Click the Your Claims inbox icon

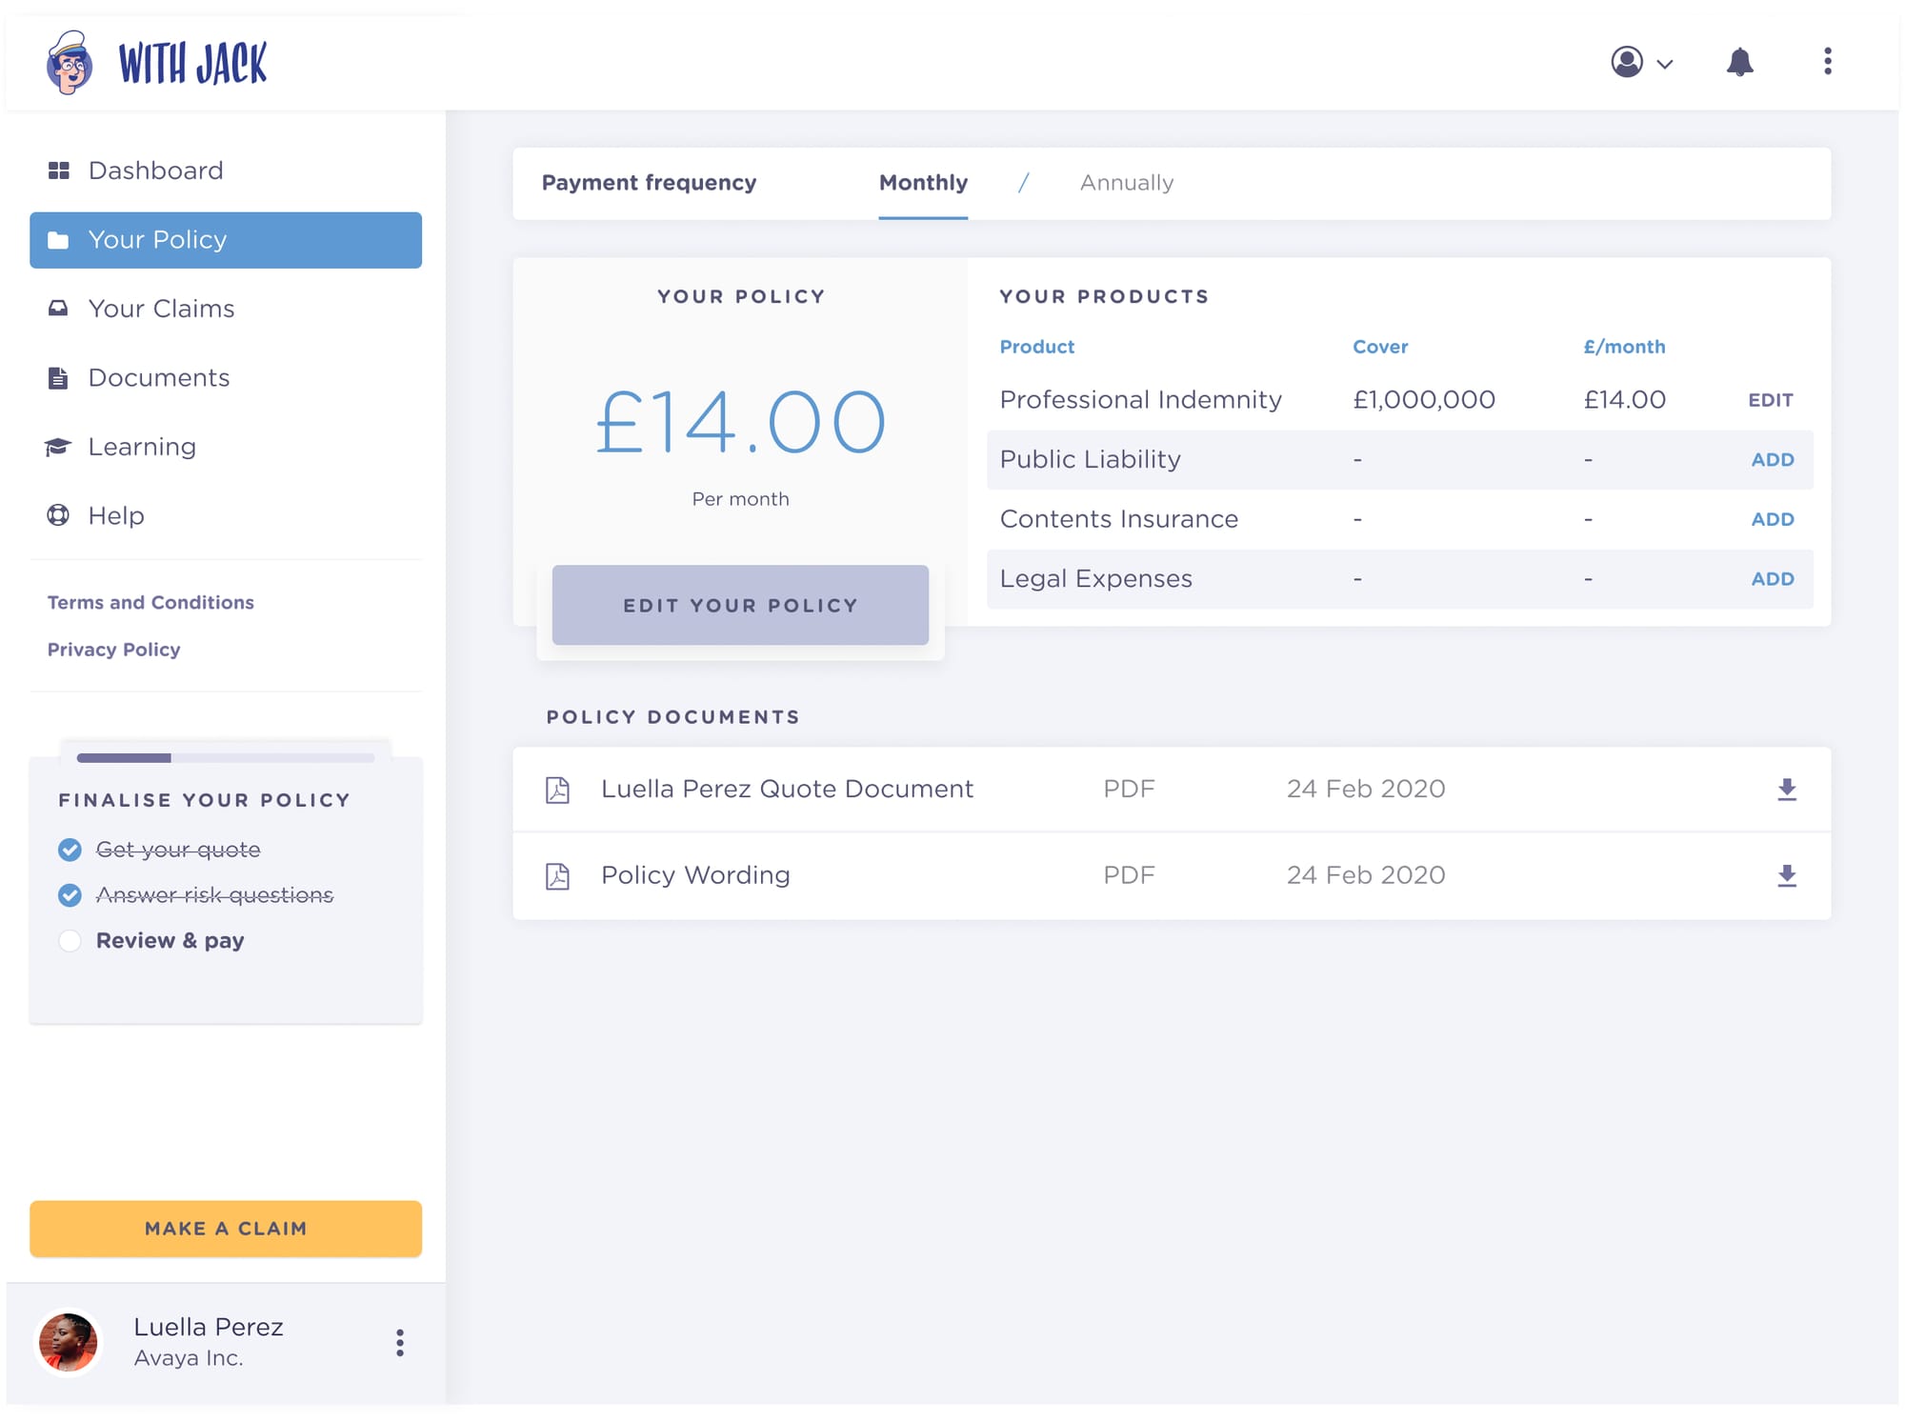pyautogui.click(x=58, y=309)
